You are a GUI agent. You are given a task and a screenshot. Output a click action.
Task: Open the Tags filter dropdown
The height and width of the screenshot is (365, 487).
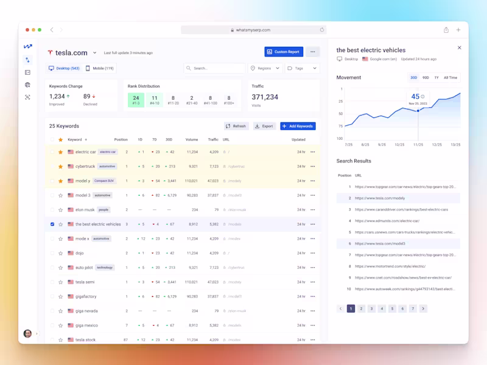coord(302,68)
